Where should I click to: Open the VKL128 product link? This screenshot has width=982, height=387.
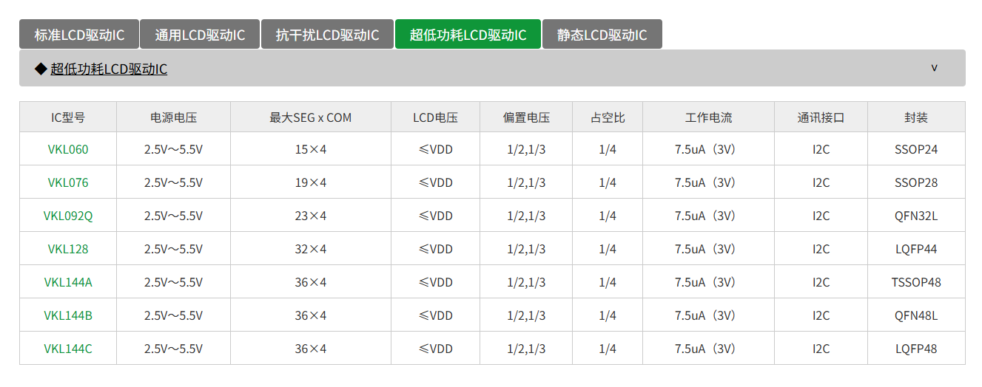(x=68, y=249)
